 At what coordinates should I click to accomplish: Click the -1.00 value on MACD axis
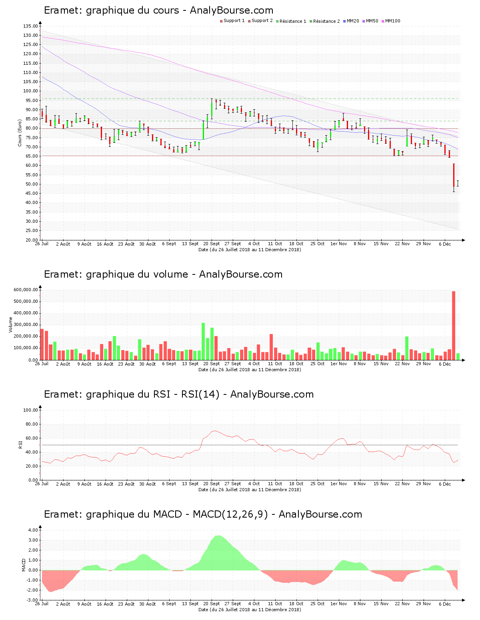32,580
